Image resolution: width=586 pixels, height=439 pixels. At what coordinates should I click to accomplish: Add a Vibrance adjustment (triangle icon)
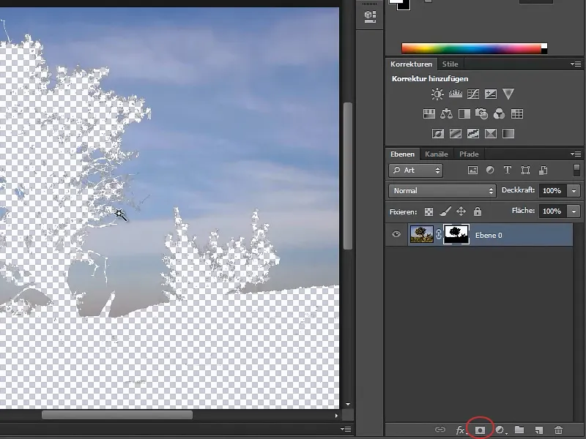tap(508, 94)
